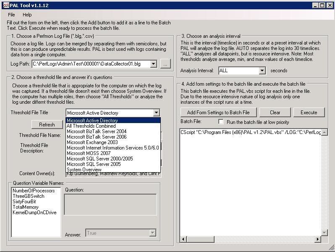Open the Help menu
Screen dimensions: 335x252
pos(27,15)
